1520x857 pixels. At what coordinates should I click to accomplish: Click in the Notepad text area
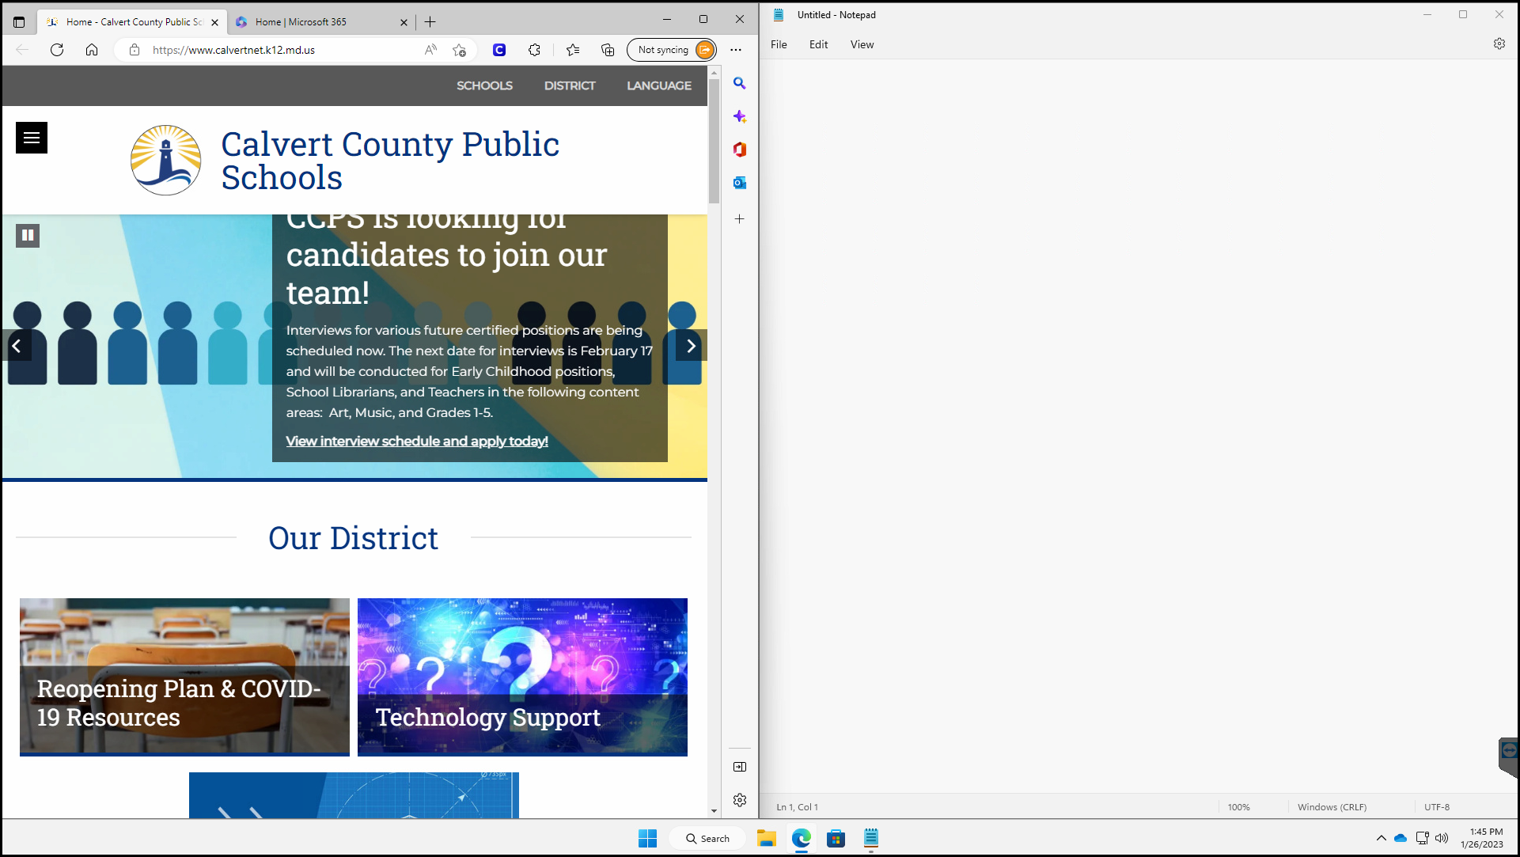click(x=1138, y=426)
